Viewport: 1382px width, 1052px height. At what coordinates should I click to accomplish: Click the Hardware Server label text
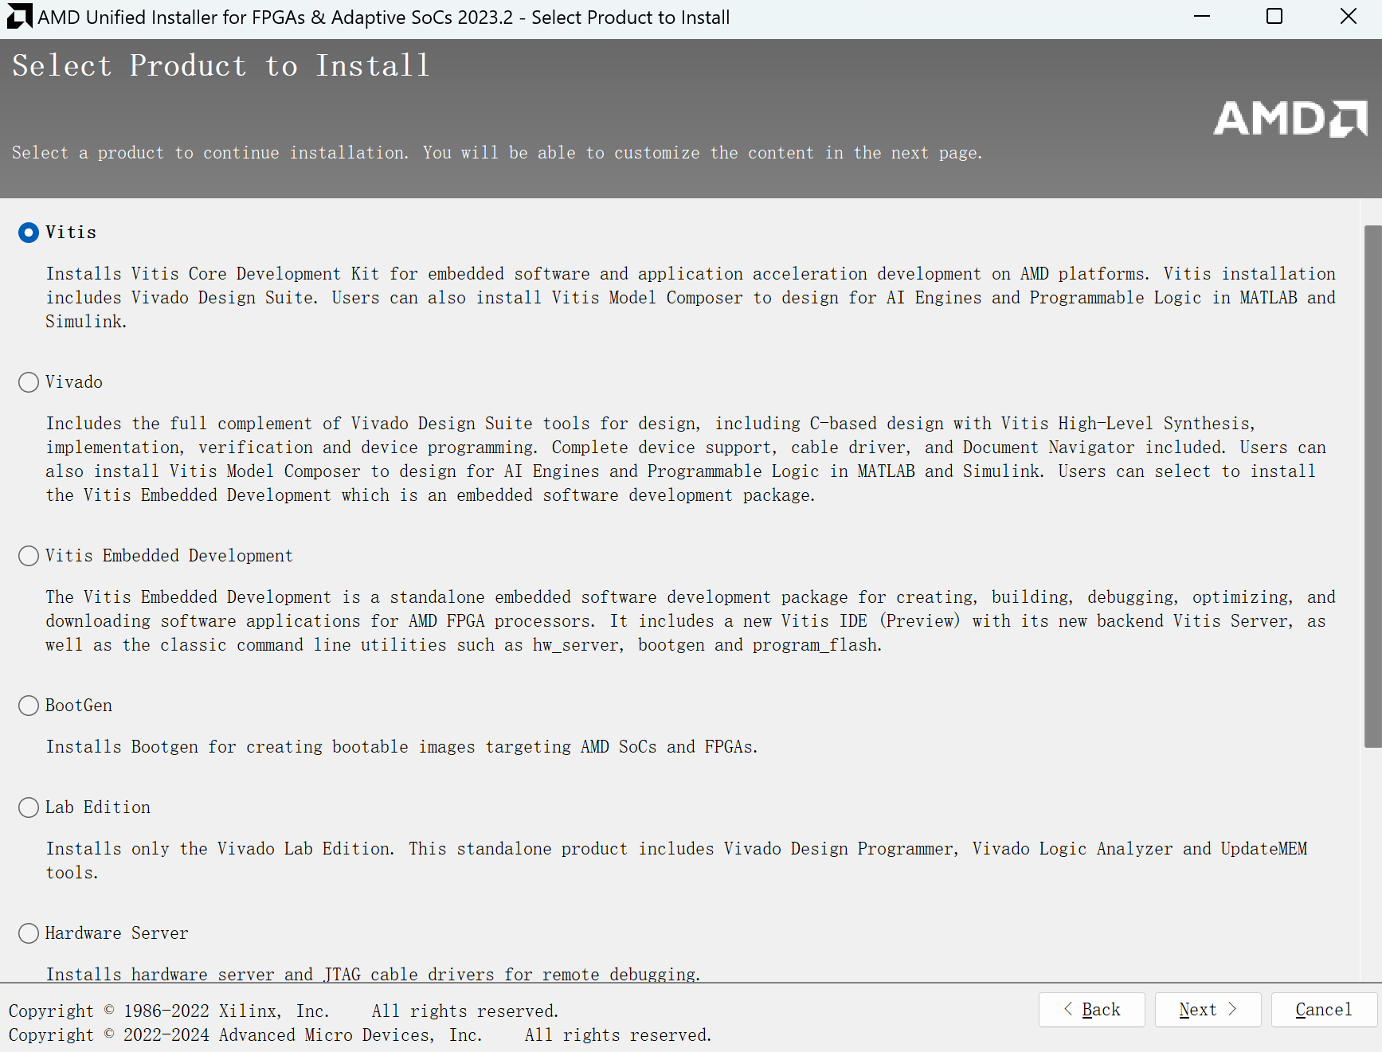pyautogui.click(x=117, y=933)
